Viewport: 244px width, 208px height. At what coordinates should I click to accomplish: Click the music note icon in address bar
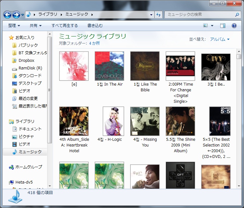click(x=29, y=15)
